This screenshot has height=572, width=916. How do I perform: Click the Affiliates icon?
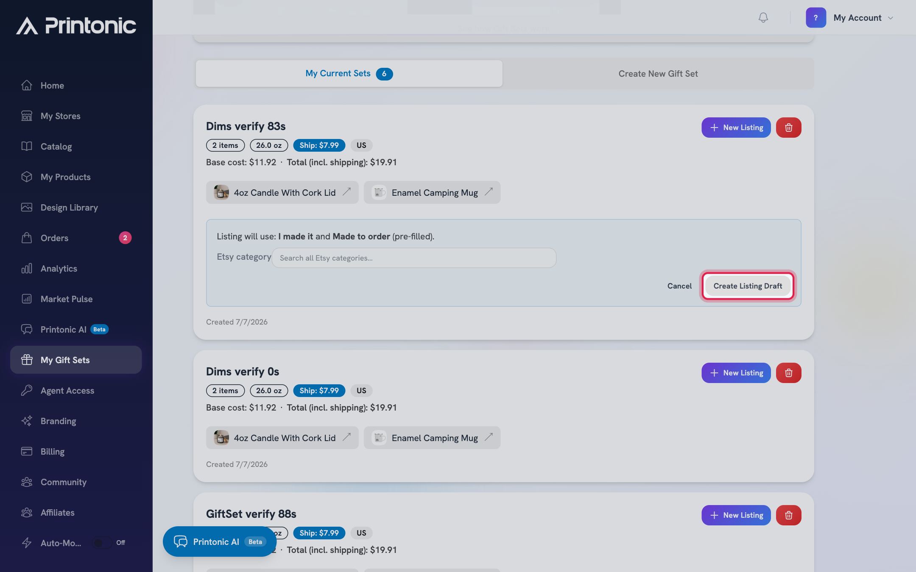tap(27, 513)
